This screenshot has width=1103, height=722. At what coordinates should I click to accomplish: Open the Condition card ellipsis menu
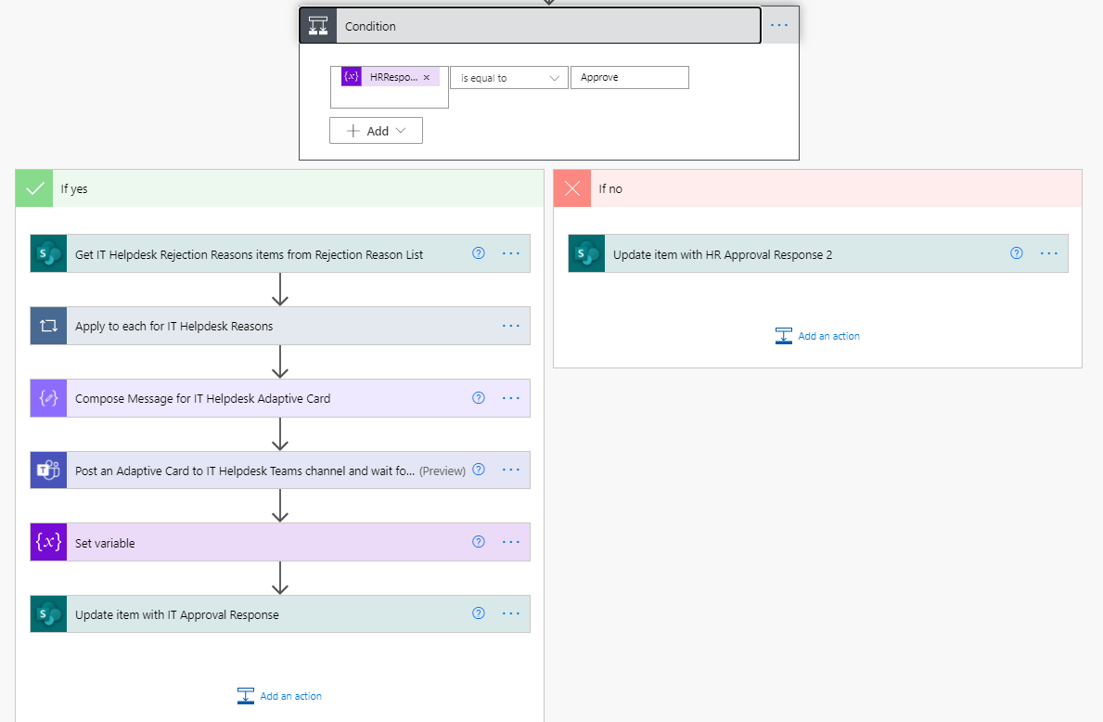(779, 25)
